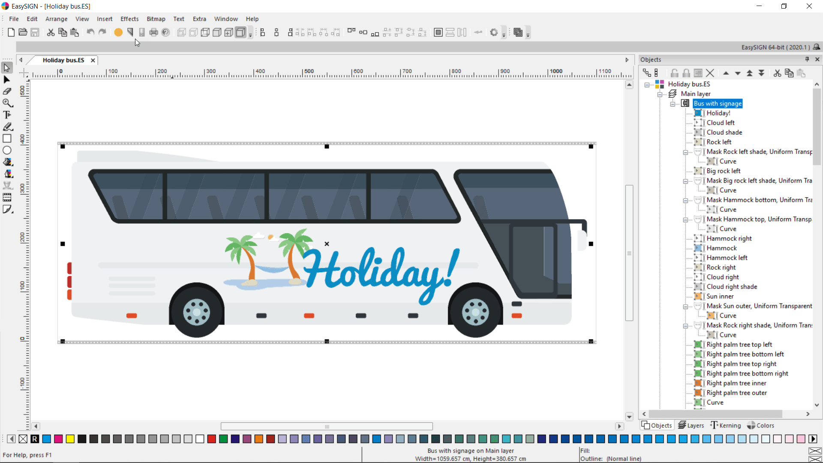
Task: Click the scissors Cut icon in Objects panel
Action: tap(777, 73)
